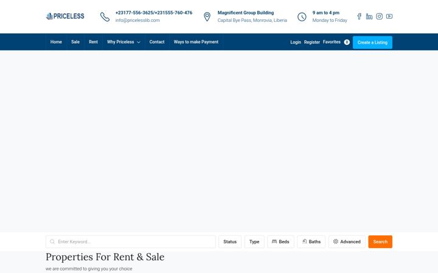Click the Register link
Screen dimensions: 438x273
(x=311, y=42)
